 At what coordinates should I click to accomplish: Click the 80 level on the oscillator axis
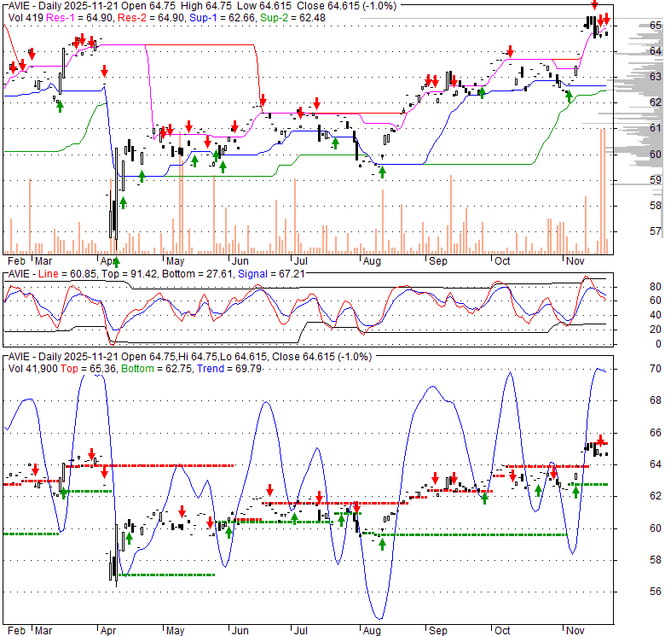coord(654,286)
